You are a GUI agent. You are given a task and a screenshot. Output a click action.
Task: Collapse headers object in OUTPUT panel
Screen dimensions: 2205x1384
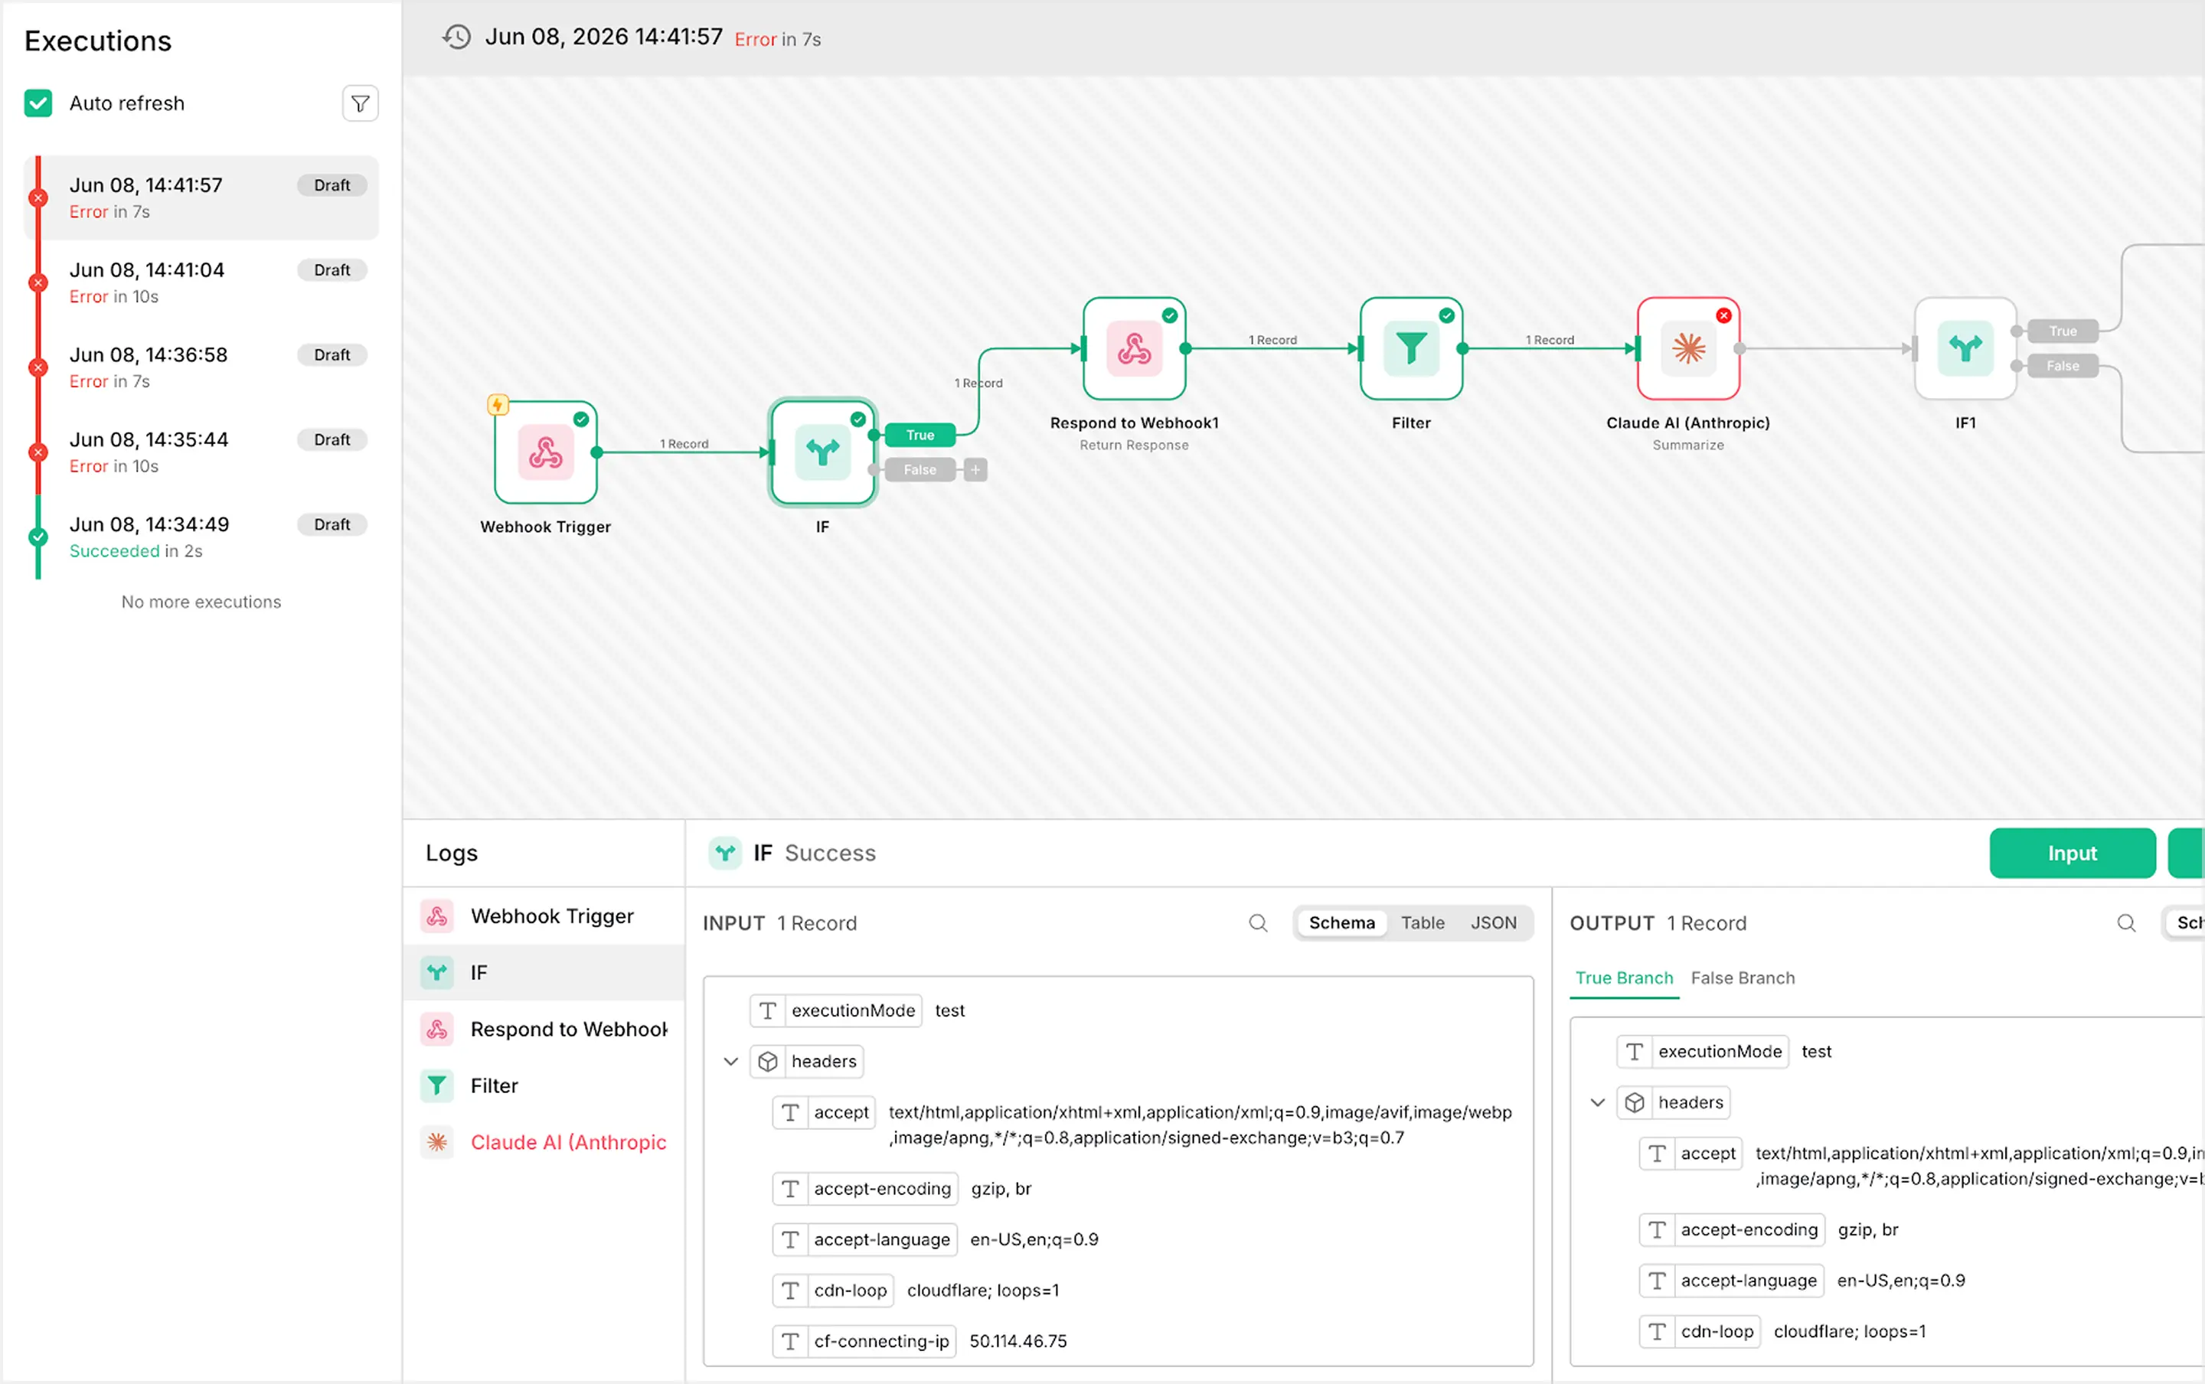1597,1103
